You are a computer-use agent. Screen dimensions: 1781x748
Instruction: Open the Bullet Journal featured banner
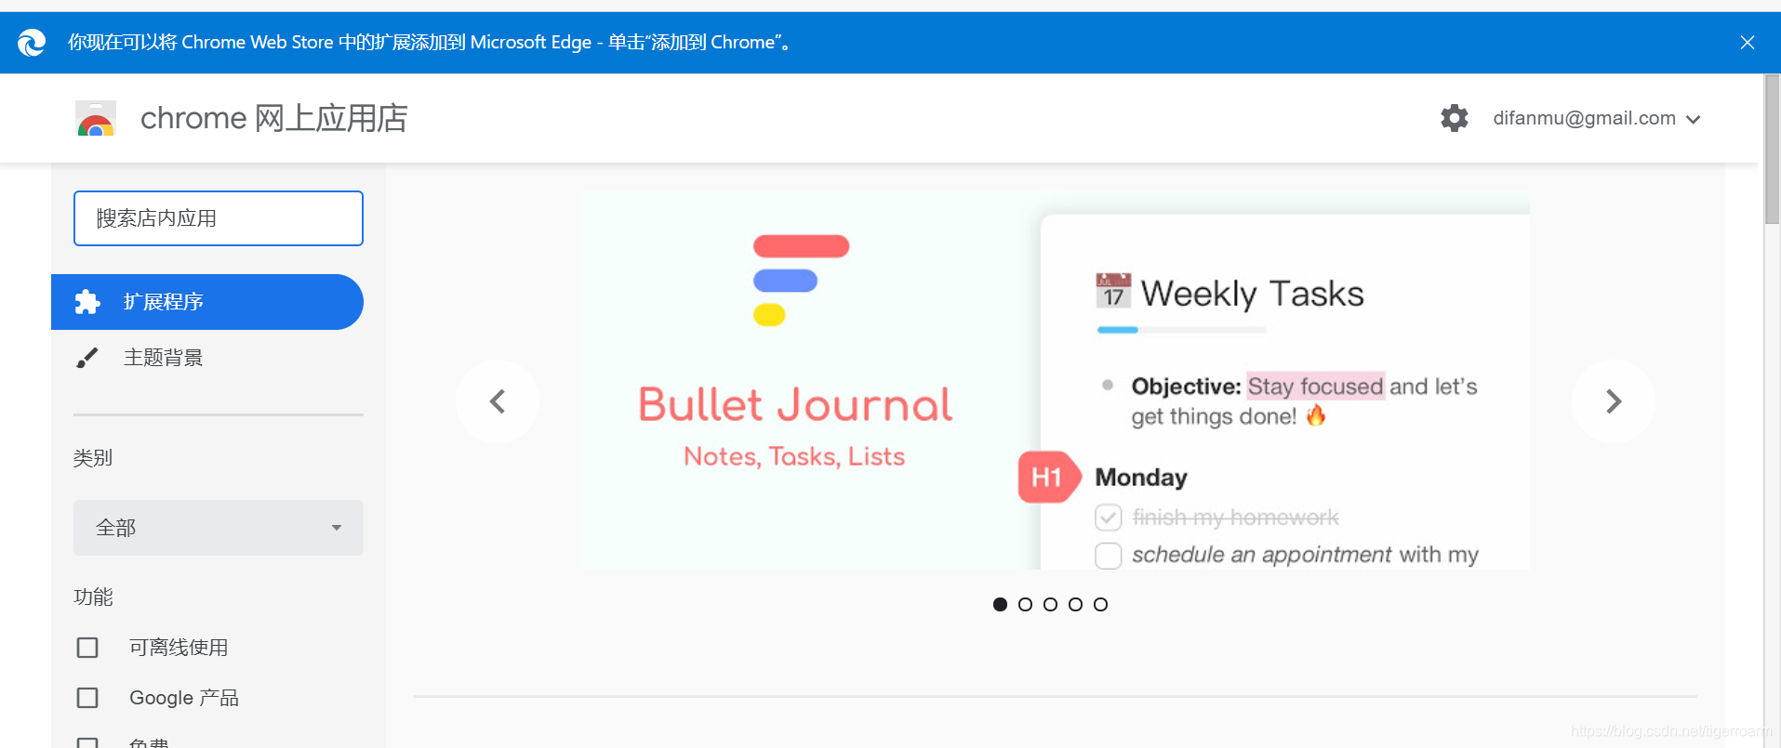click(1056, 380)
